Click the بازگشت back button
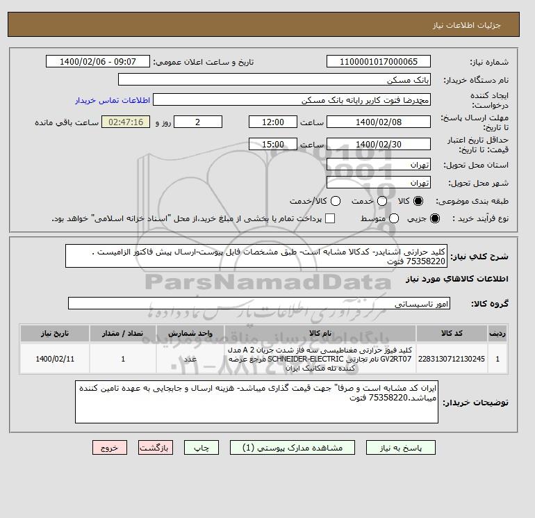 (156, 448)
